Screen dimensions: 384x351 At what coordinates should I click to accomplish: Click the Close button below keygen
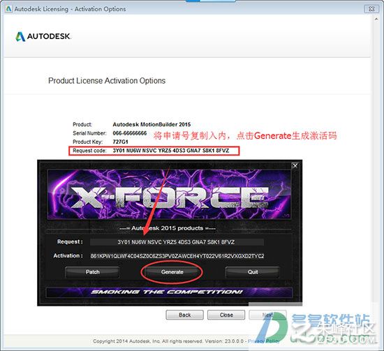(226, 315)
